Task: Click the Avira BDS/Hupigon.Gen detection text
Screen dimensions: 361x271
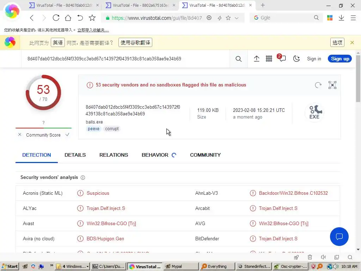Action: click(105, 239)
